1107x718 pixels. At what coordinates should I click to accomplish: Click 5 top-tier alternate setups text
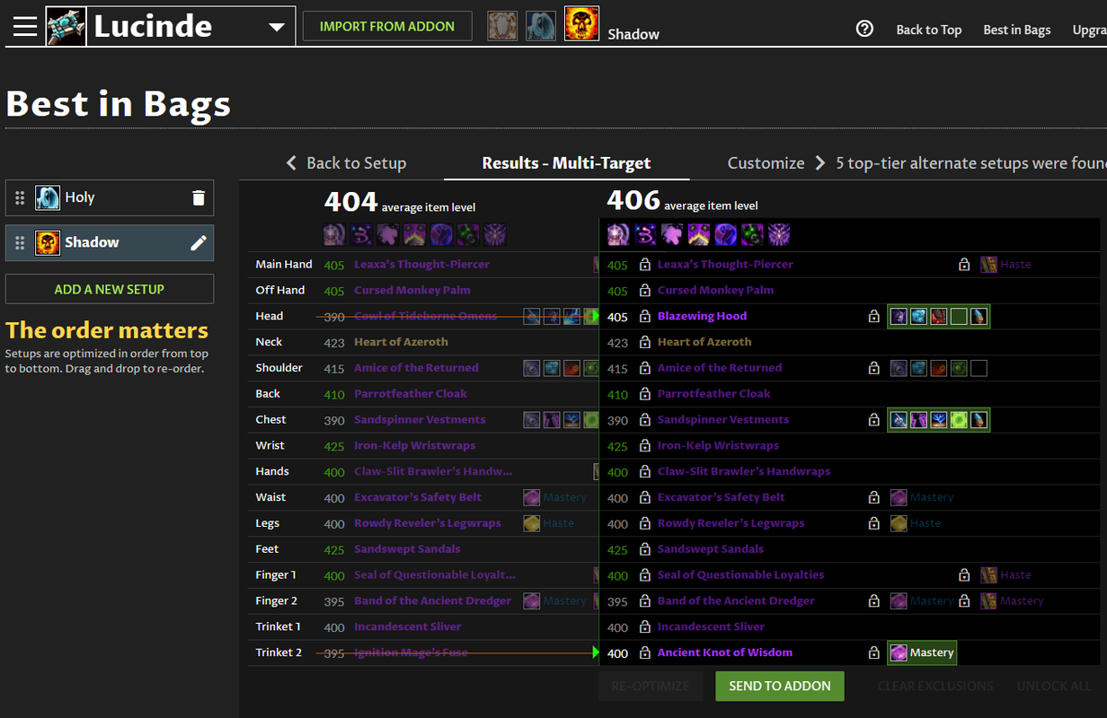click(x=970, y=162)
